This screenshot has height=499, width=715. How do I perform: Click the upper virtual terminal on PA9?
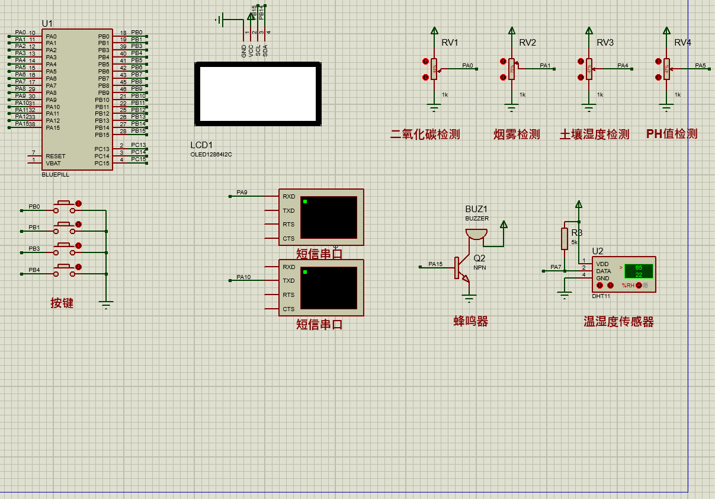(x=321, y=217)
